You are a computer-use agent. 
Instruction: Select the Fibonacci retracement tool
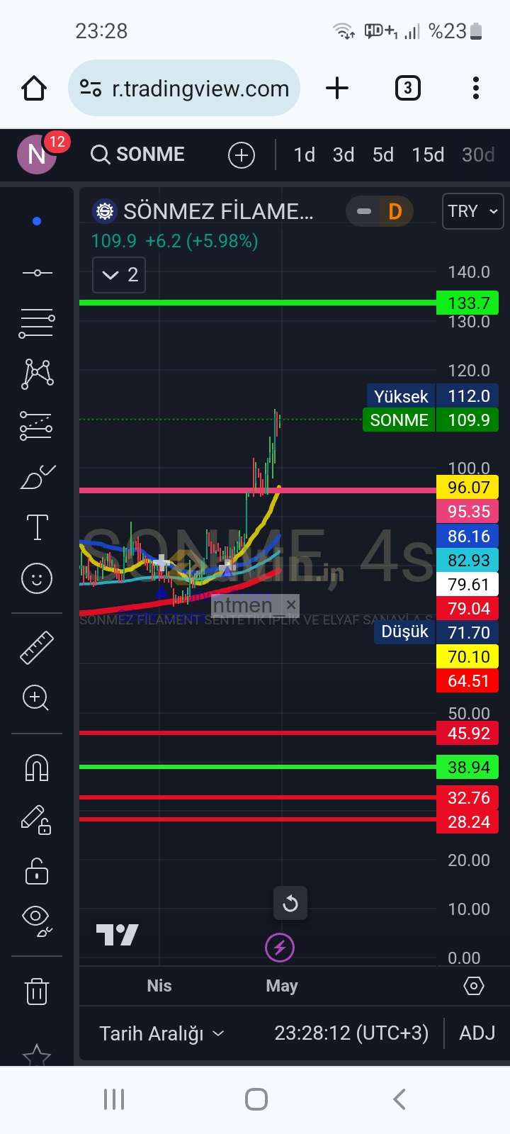tap(37, 323)
